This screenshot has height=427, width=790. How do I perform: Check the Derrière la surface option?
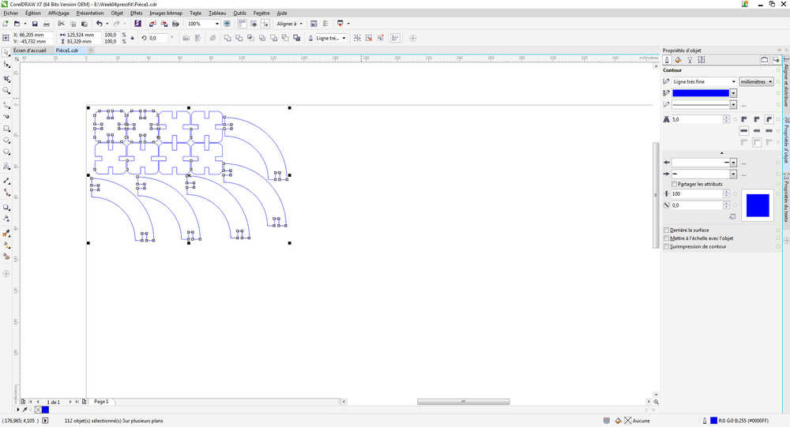pyautogui.click(x=667, y=230)
